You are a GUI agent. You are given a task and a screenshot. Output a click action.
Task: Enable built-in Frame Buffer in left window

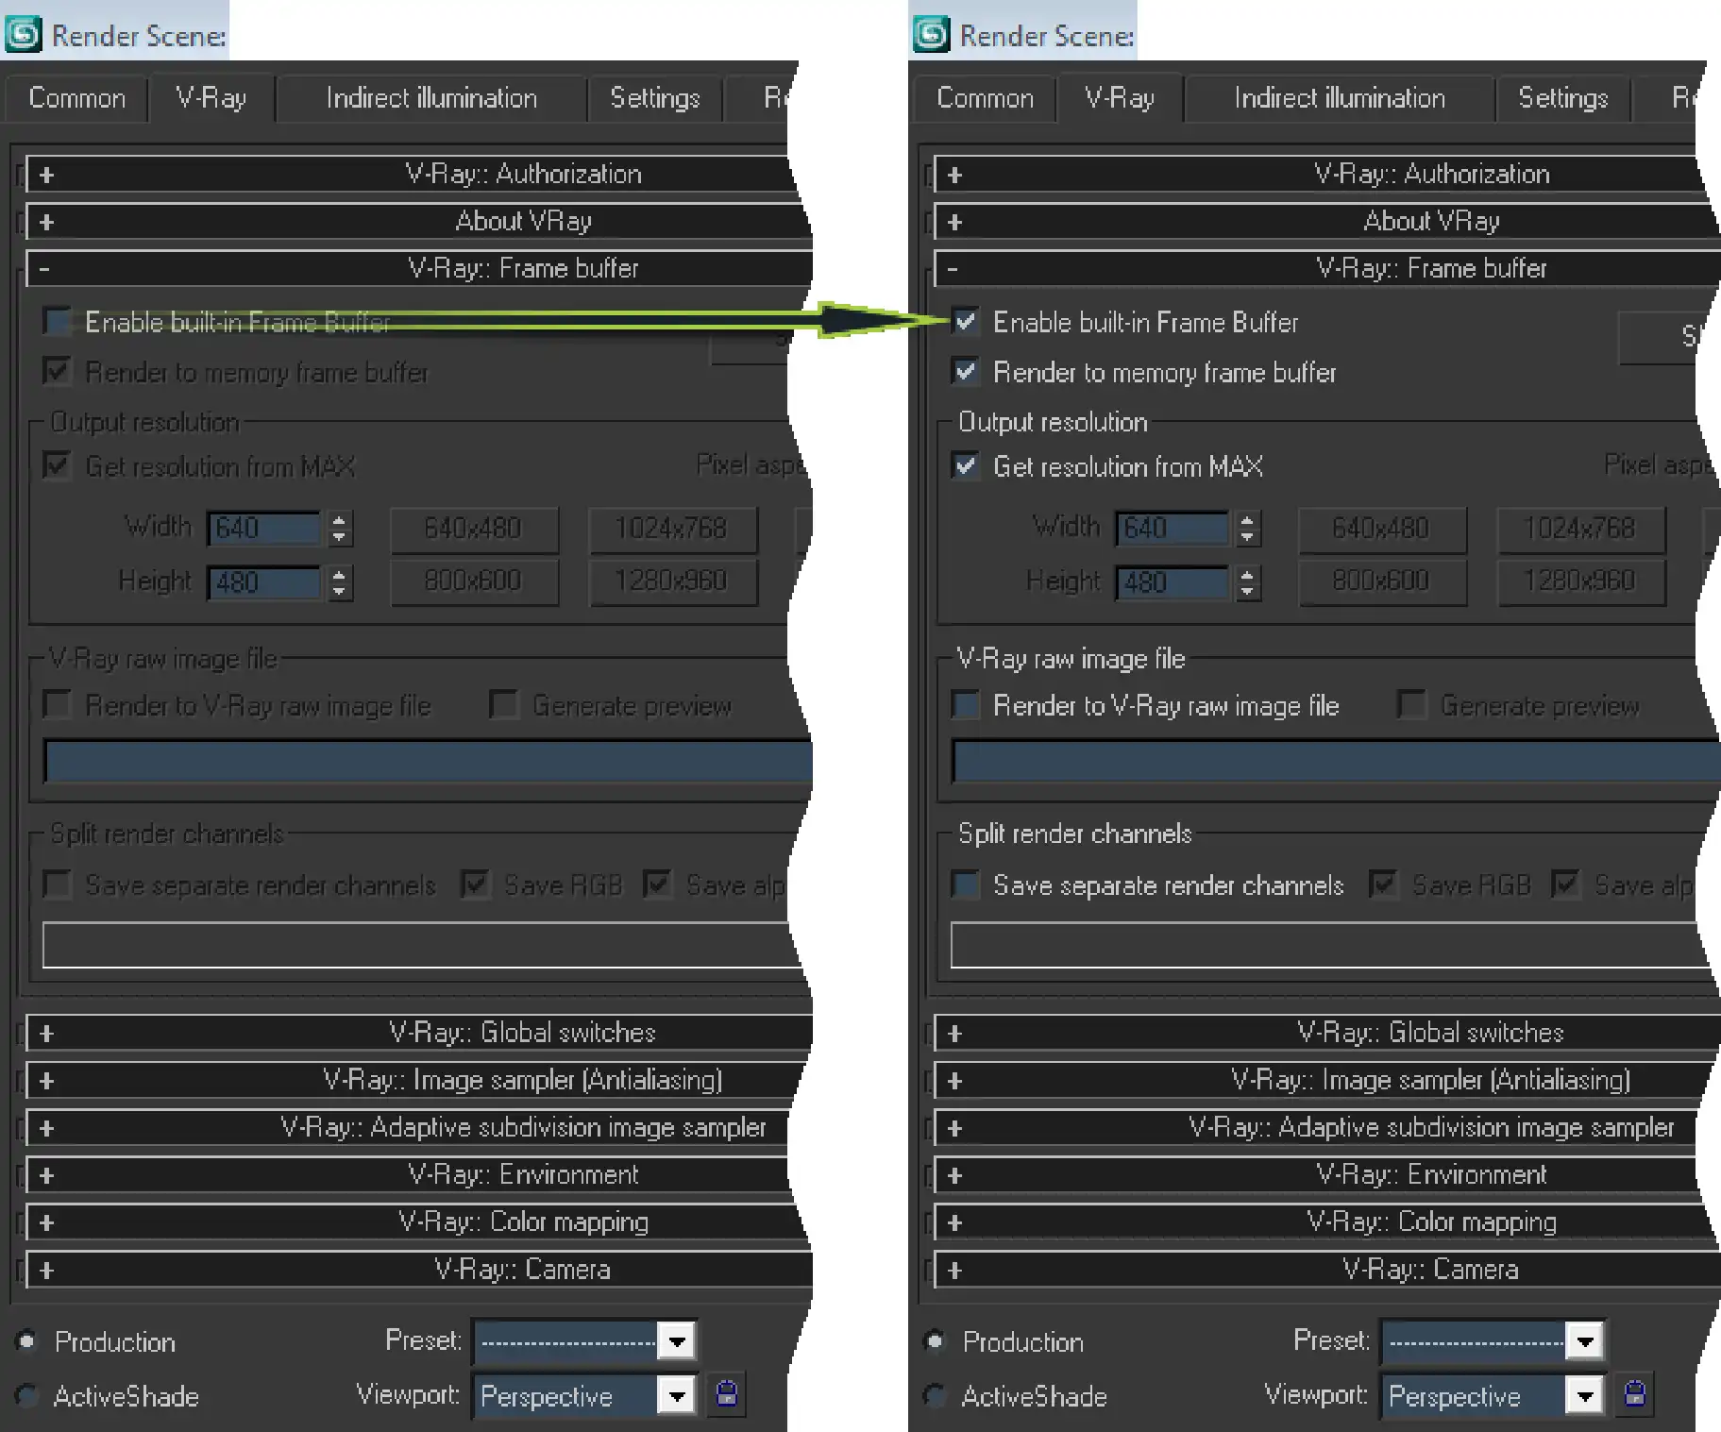58,321
